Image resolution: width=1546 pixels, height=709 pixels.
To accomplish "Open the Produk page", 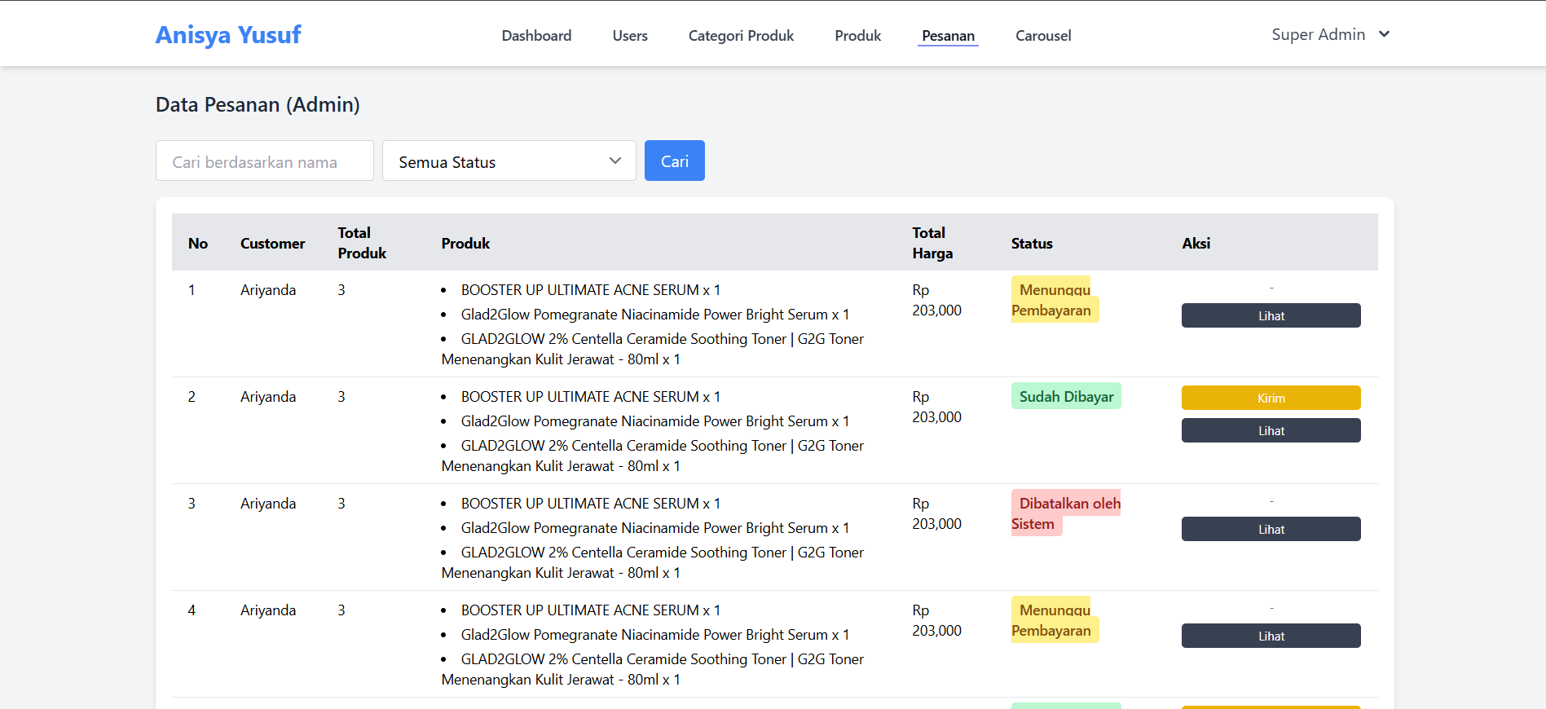I will 857,36.
